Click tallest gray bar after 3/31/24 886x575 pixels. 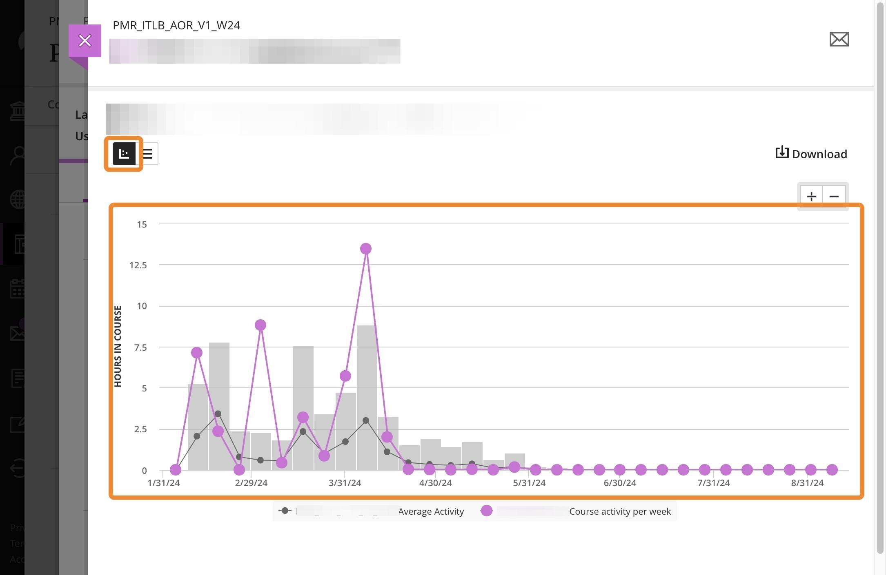point(367,398)
